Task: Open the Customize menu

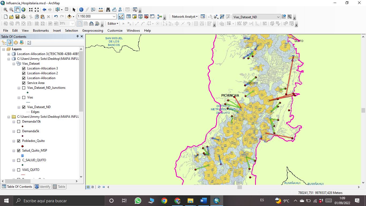Action: click(115, 31)
